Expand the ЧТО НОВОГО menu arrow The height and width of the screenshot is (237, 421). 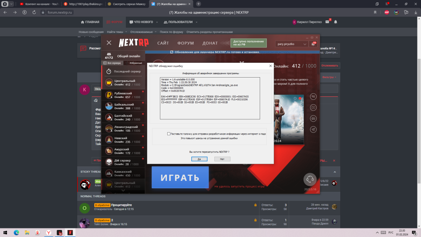tap(157, 22)
